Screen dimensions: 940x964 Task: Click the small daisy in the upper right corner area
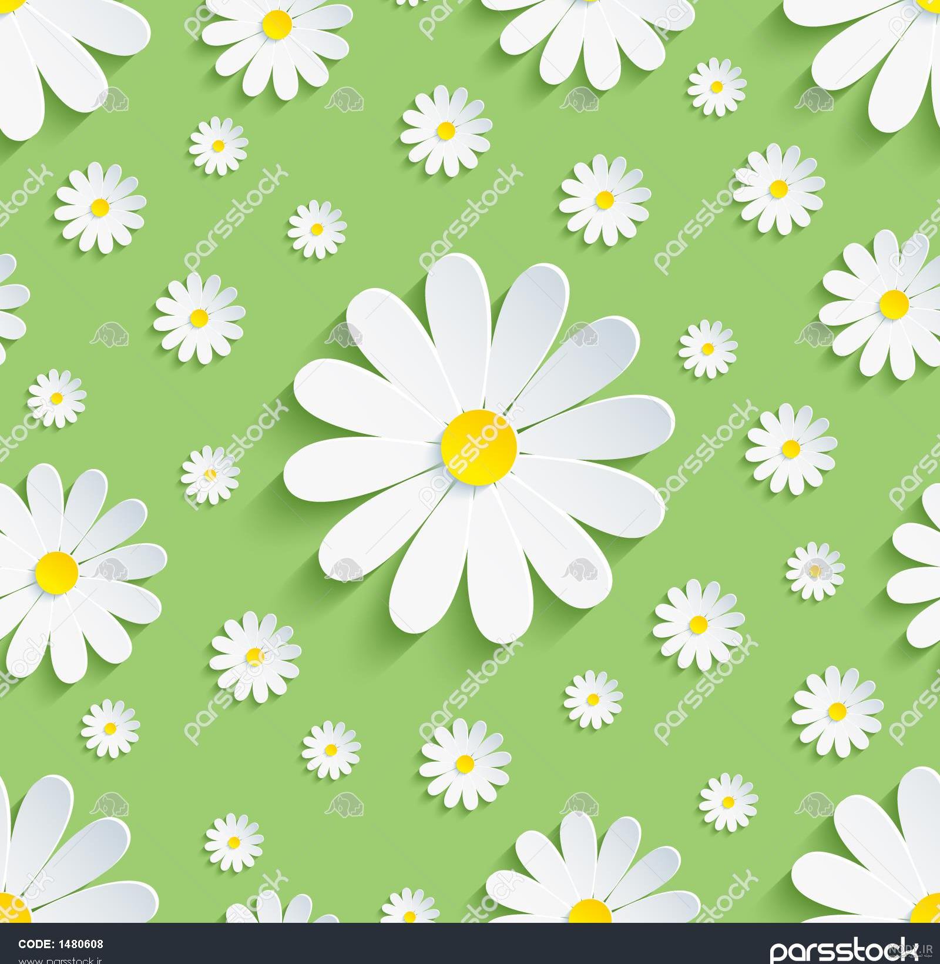coord(716,87)
